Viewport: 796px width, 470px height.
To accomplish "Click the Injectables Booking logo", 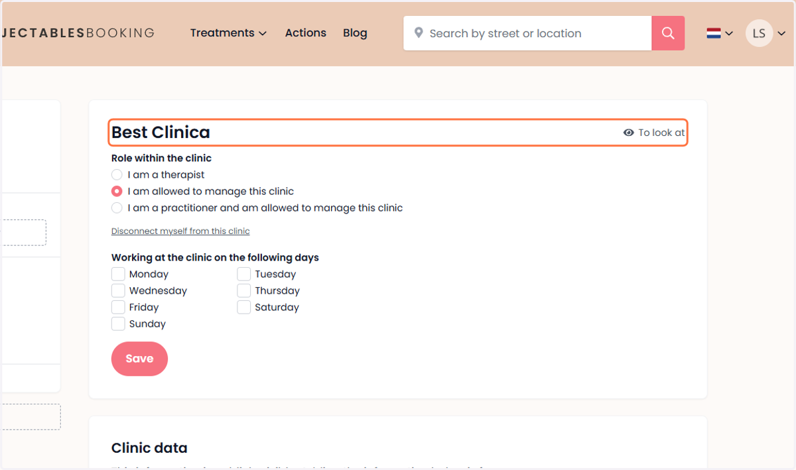I will [x=78, y=33].
